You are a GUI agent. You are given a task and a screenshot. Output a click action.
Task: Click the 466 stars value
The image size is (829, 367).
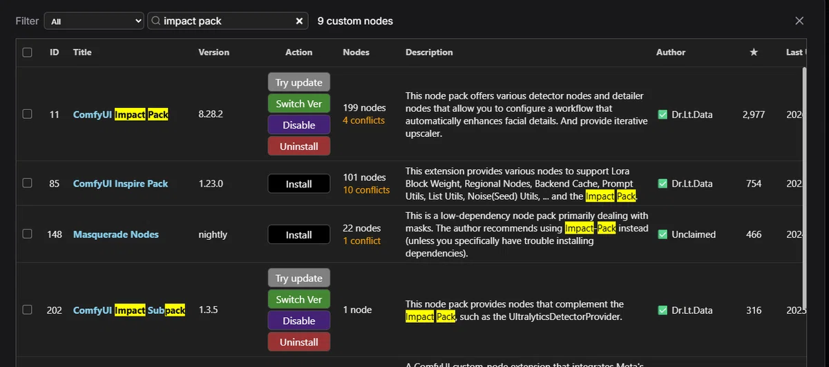coord(754,234)
